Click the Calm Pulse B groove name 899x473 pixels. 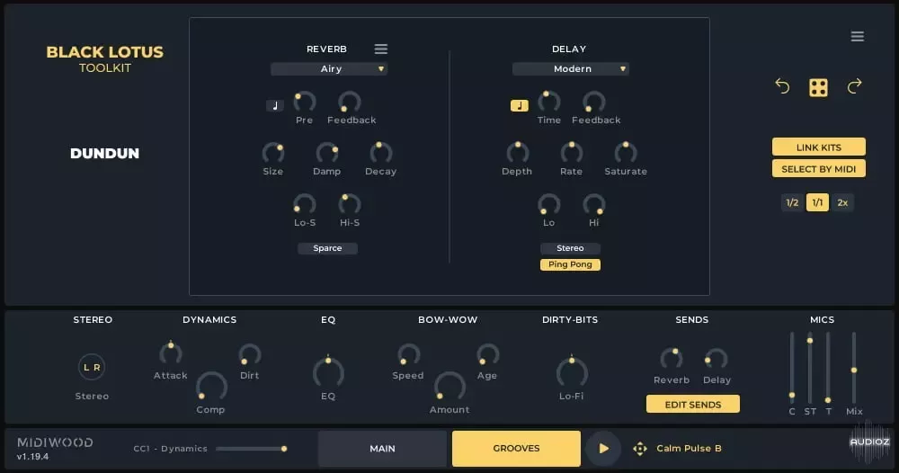coord(689,449)
